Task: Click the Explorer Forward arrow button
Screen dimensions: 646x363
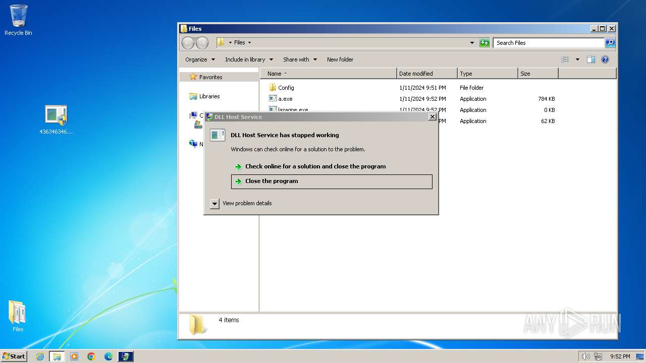Action: [202, 43]
